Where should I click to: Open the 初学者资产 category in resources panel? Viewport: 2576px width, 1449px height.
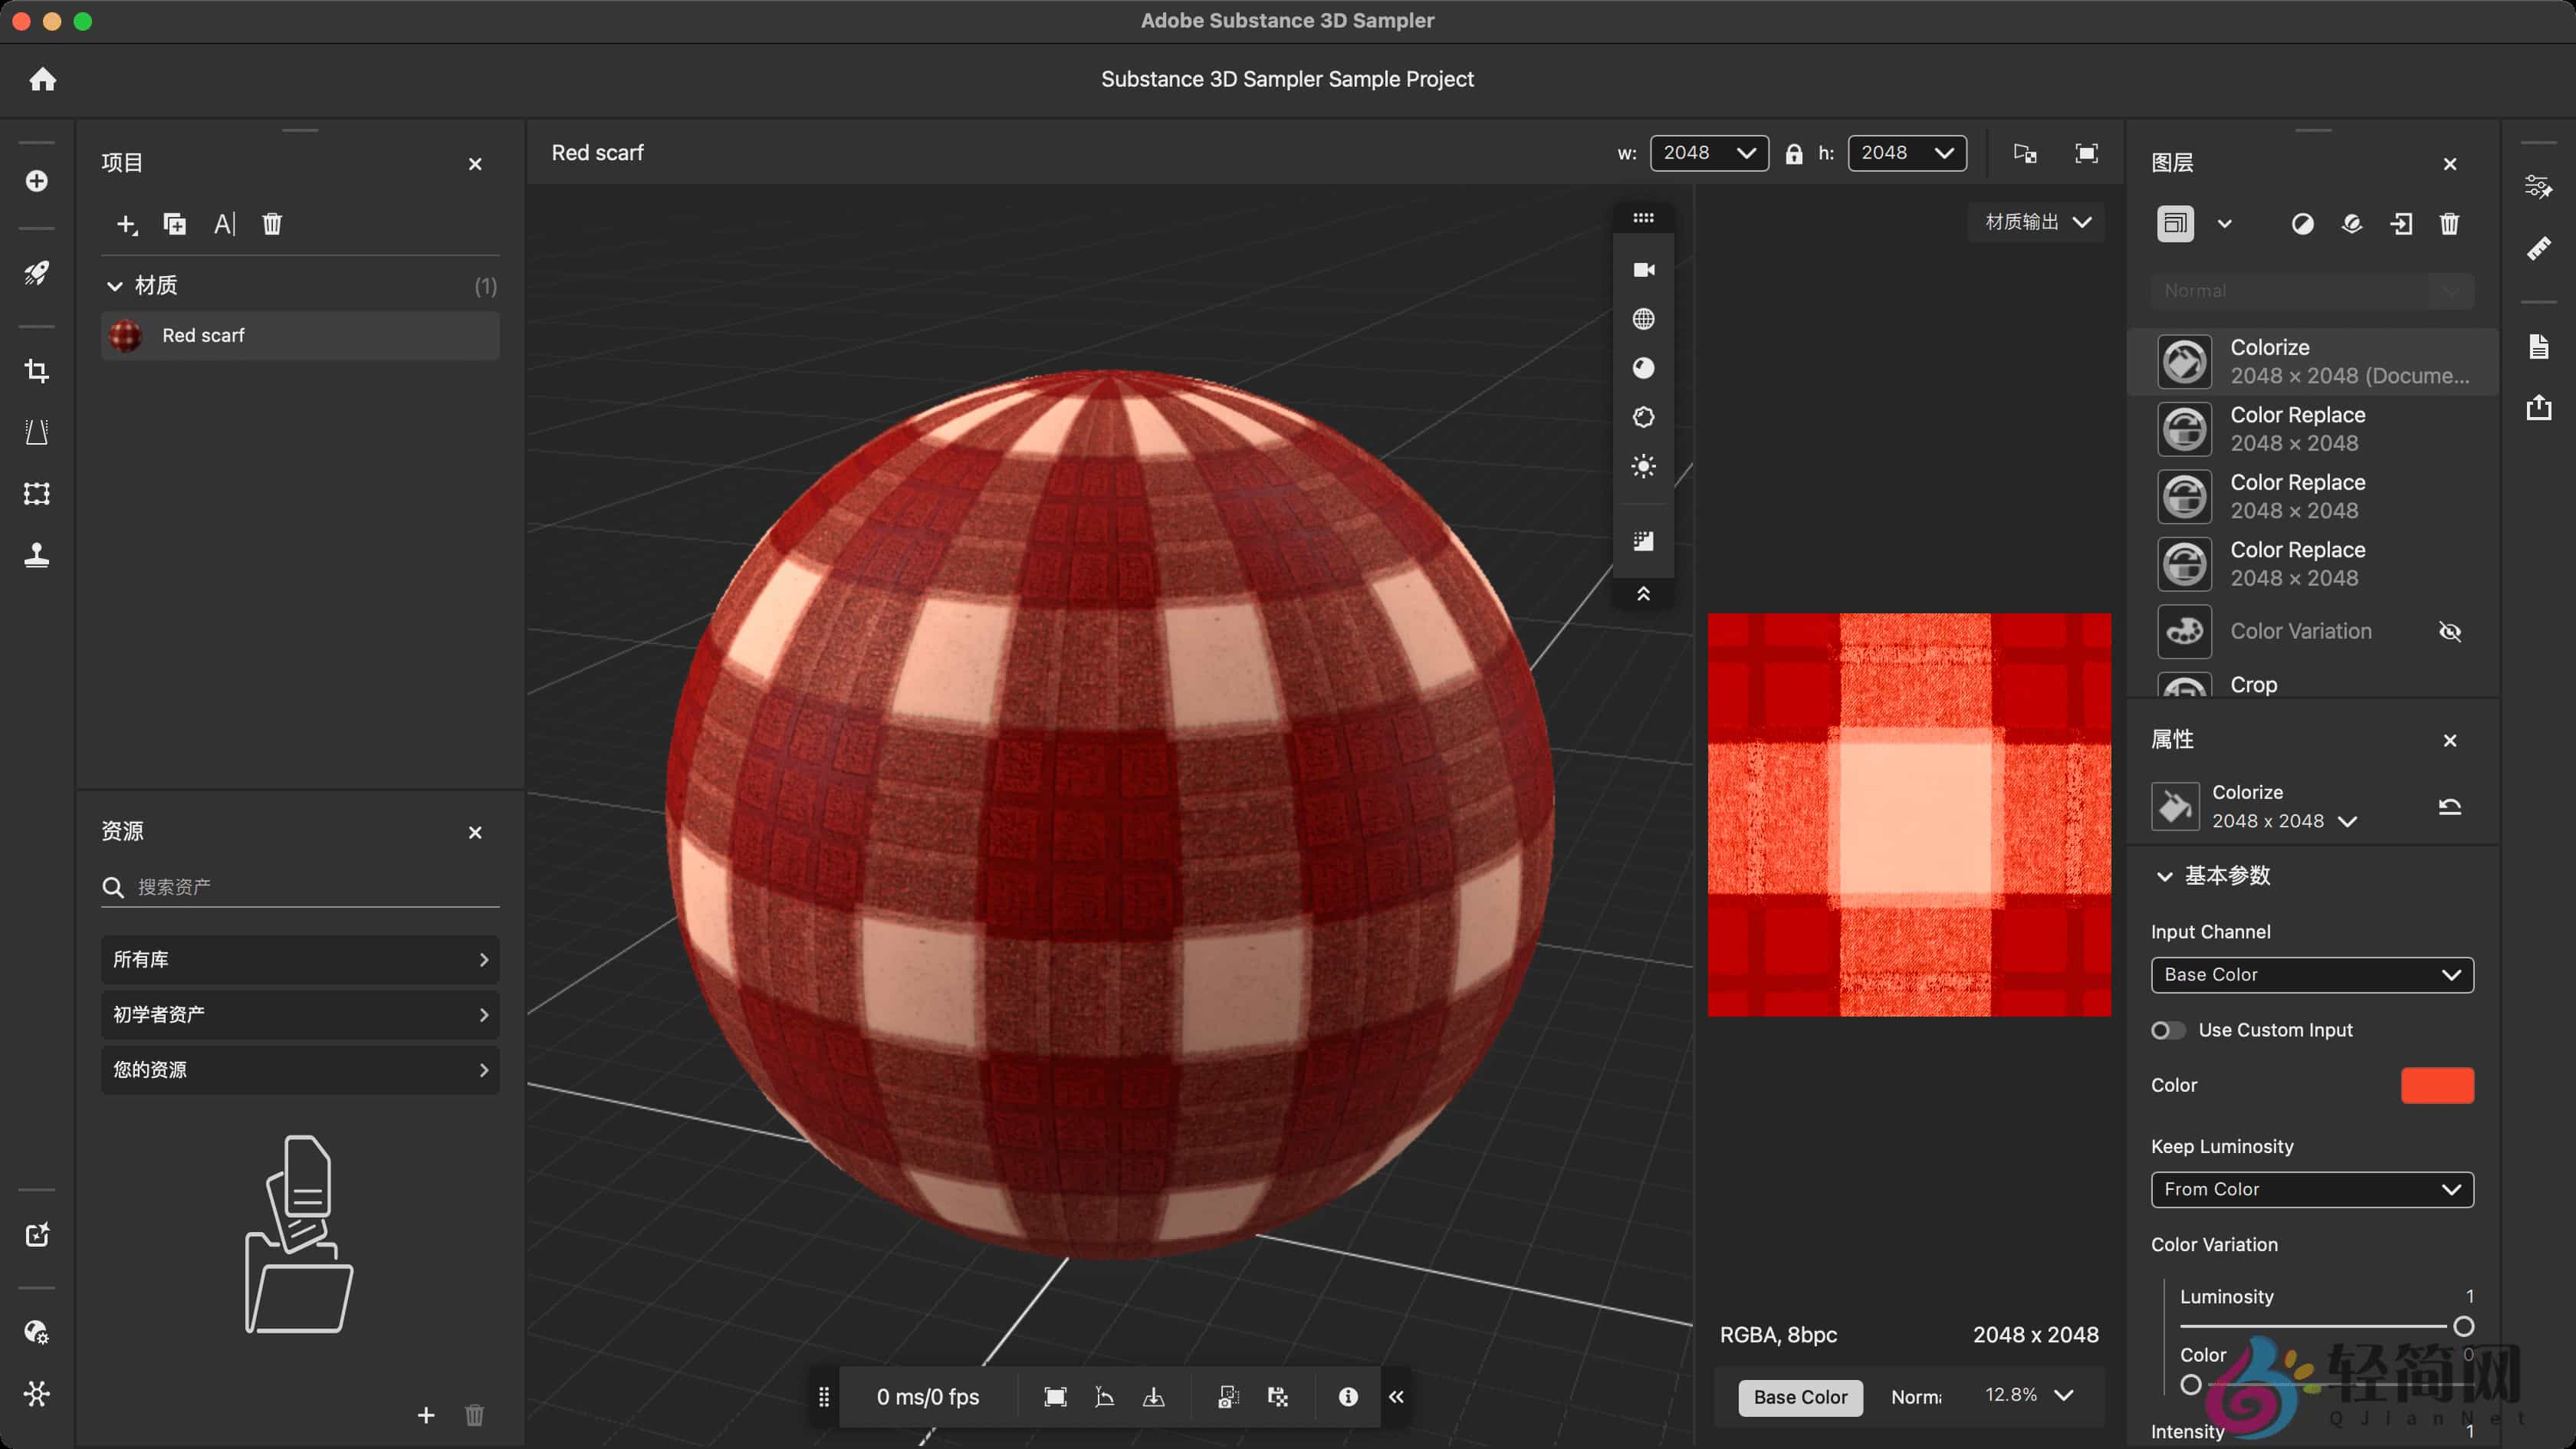pos(299,1014)
